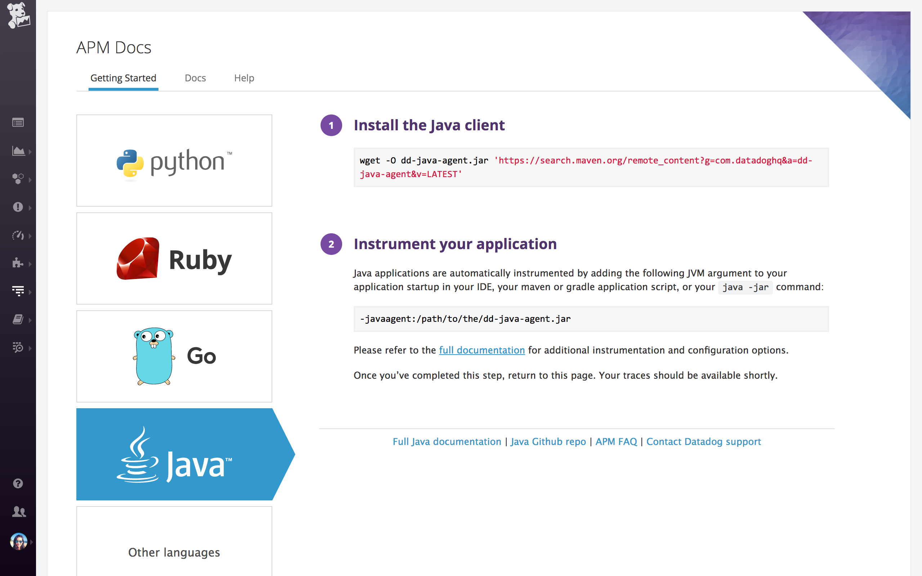Select the Python language card

click(x=174, y=161)
